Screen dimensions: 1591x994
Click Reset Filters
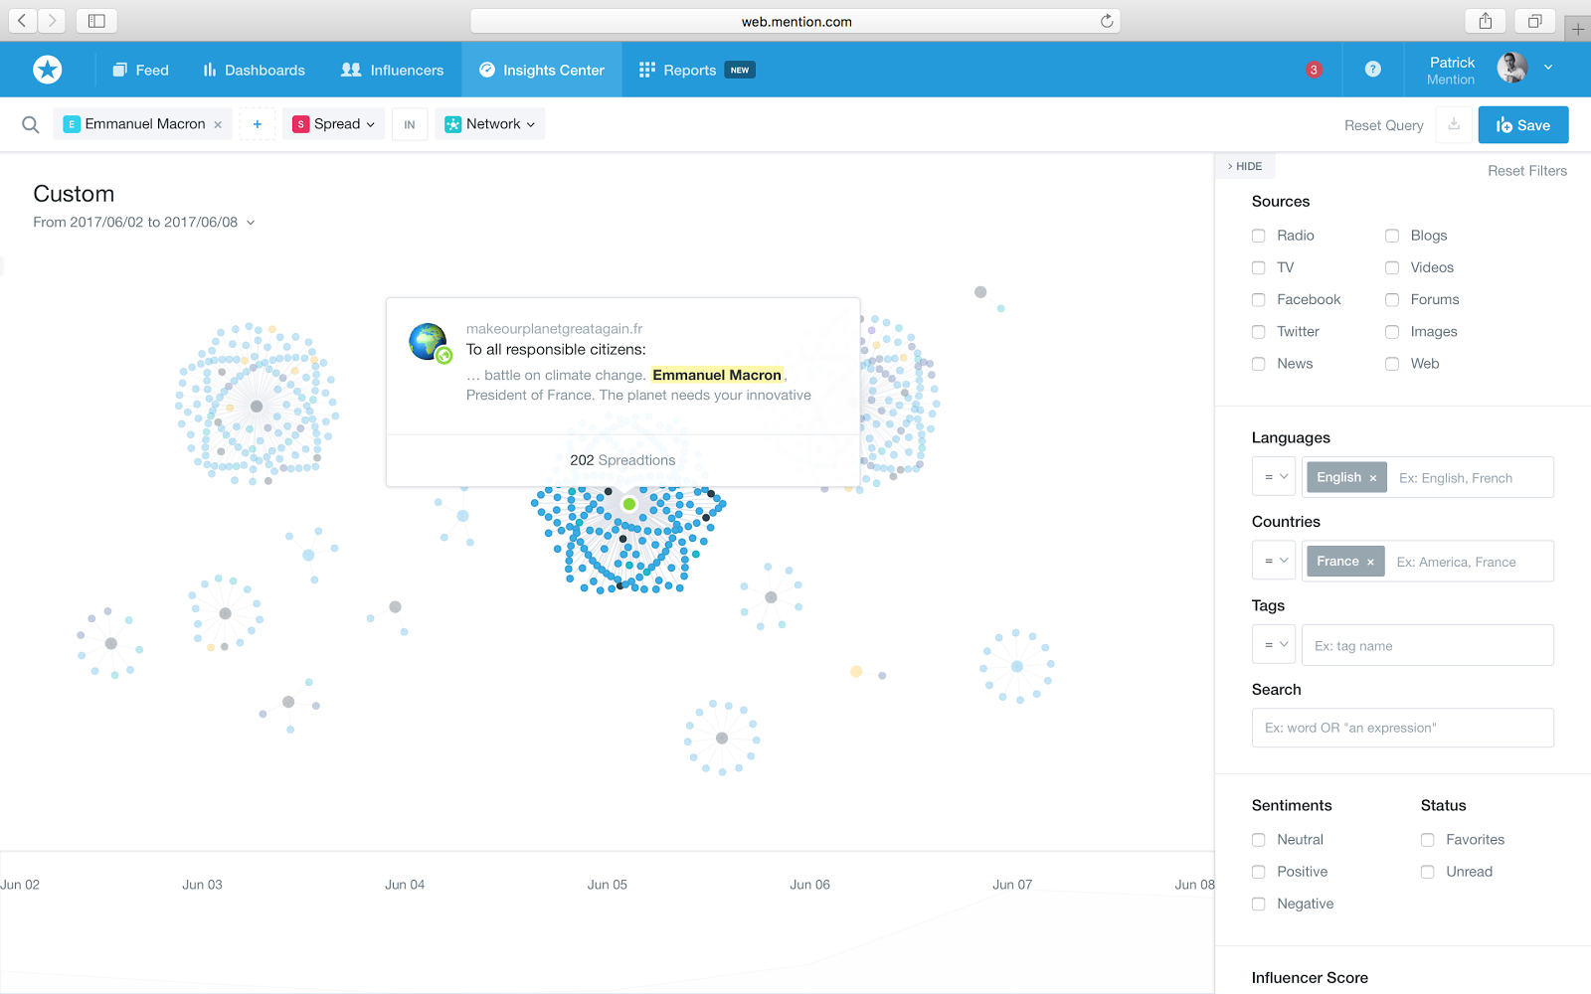[x=1527, y=171]
